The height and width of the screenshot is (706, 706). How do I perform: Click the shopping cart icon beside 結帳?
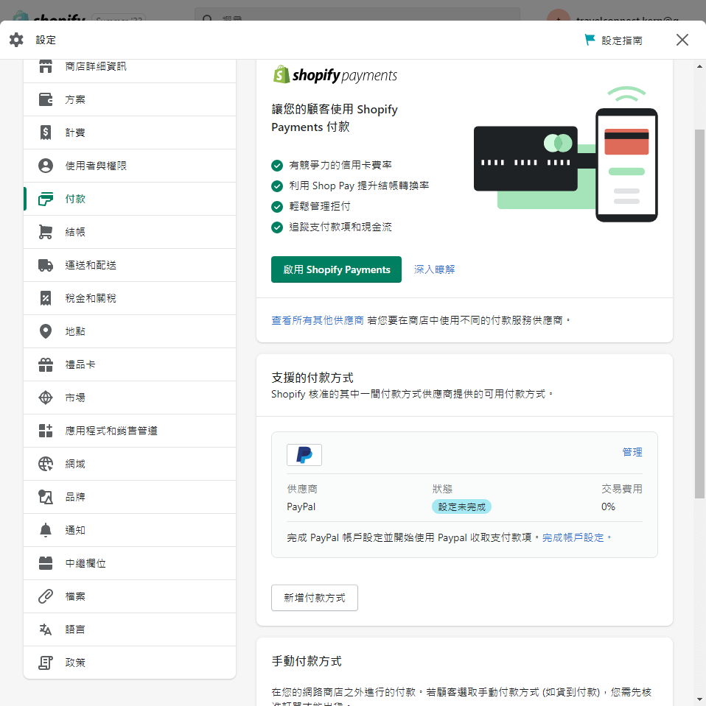pyautogui.click(x=46, y=232)
